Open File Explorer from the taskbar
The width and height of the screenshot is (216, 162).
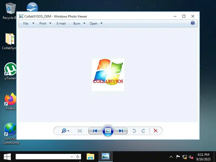(x=90, y=157)
